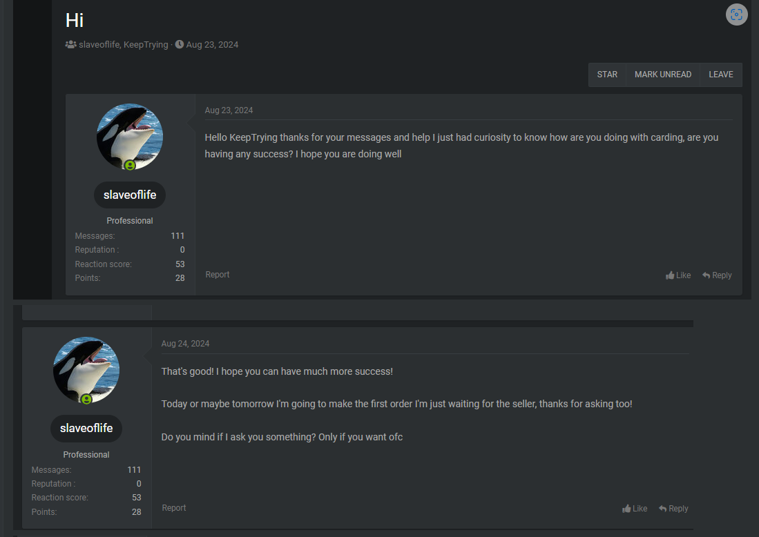Viewport: 759px width, 537px height.
Task: Open slaveoflife username in the second post
Action: tap(86, 428)
